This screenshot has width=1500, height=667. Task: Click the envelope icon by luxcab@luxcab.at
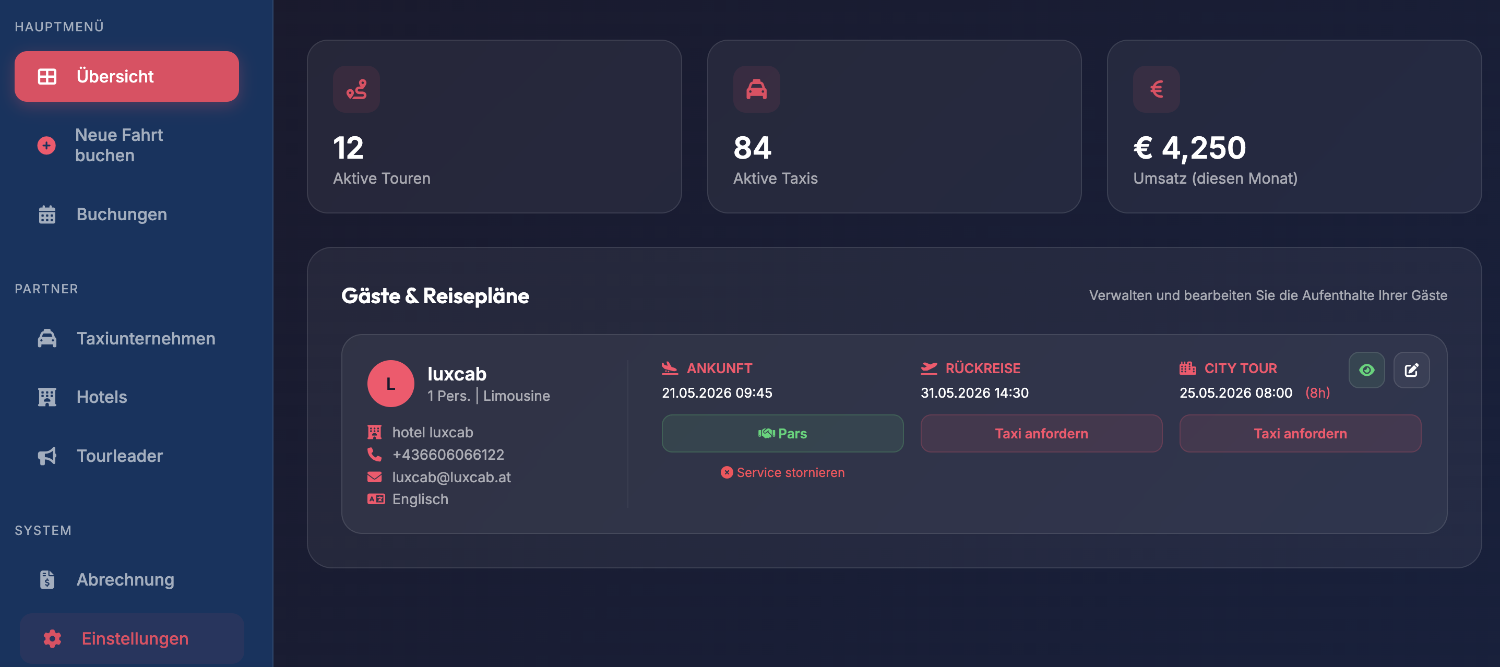(x=374, y=477)
